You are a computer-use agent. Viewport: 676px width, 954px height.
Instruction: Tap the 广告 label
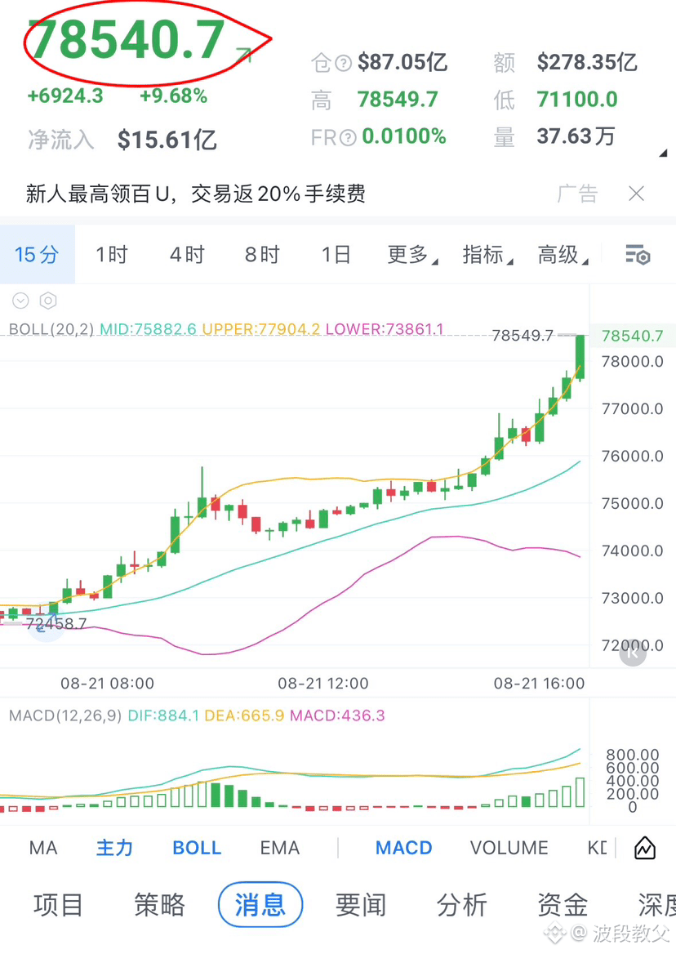point(577,194)
